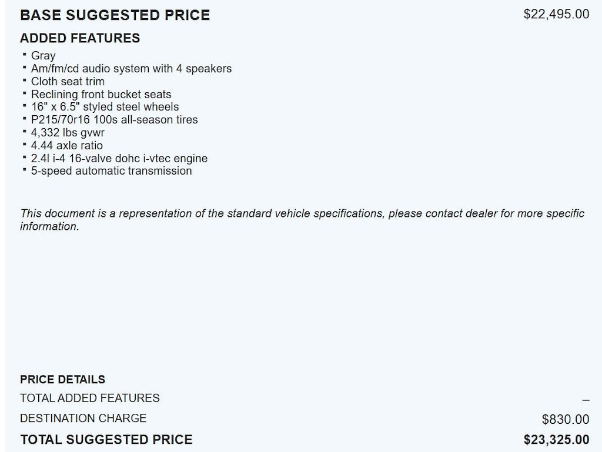Click the 2.4l i-4 i-vtec engine entry

(x=119, y=159)
